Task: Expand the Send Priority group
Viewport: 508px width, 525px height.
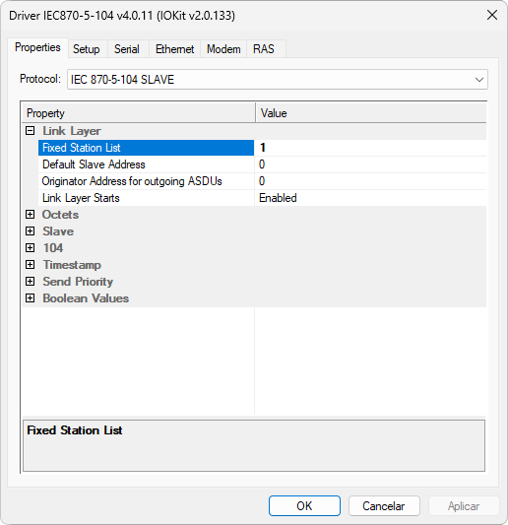Action: click(x=31, y=282)
